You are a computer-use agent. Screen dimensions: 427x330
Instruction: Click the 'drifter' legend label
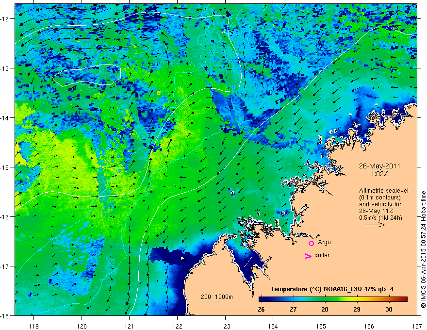322,255
